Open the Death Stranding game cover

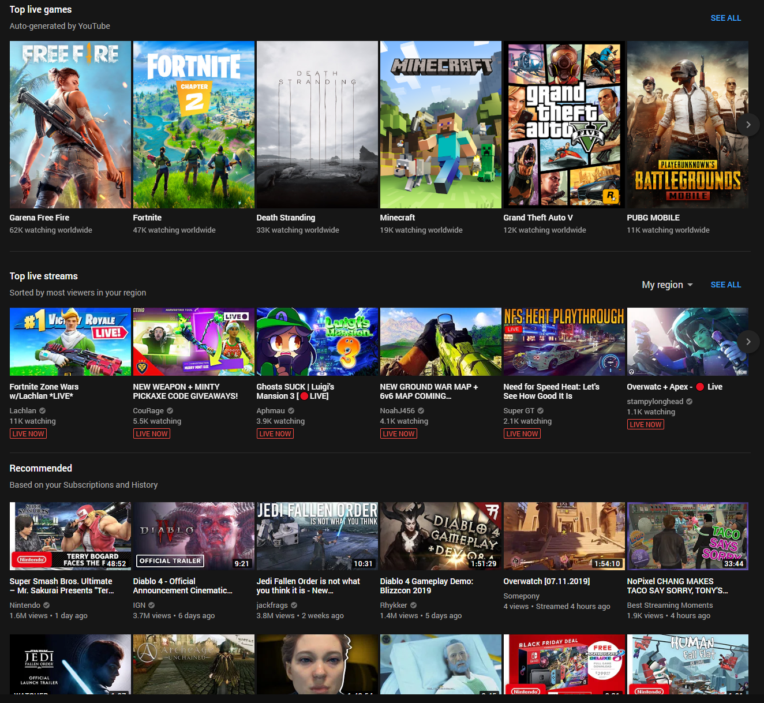[317, 125]
